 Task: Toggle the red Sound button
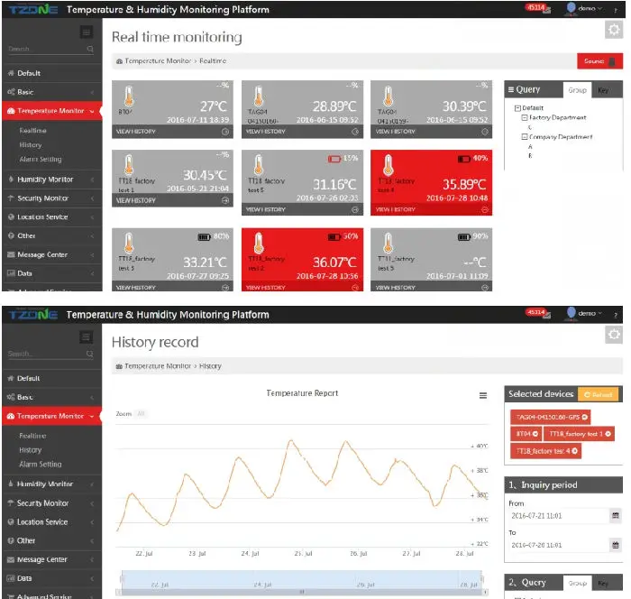600,61
